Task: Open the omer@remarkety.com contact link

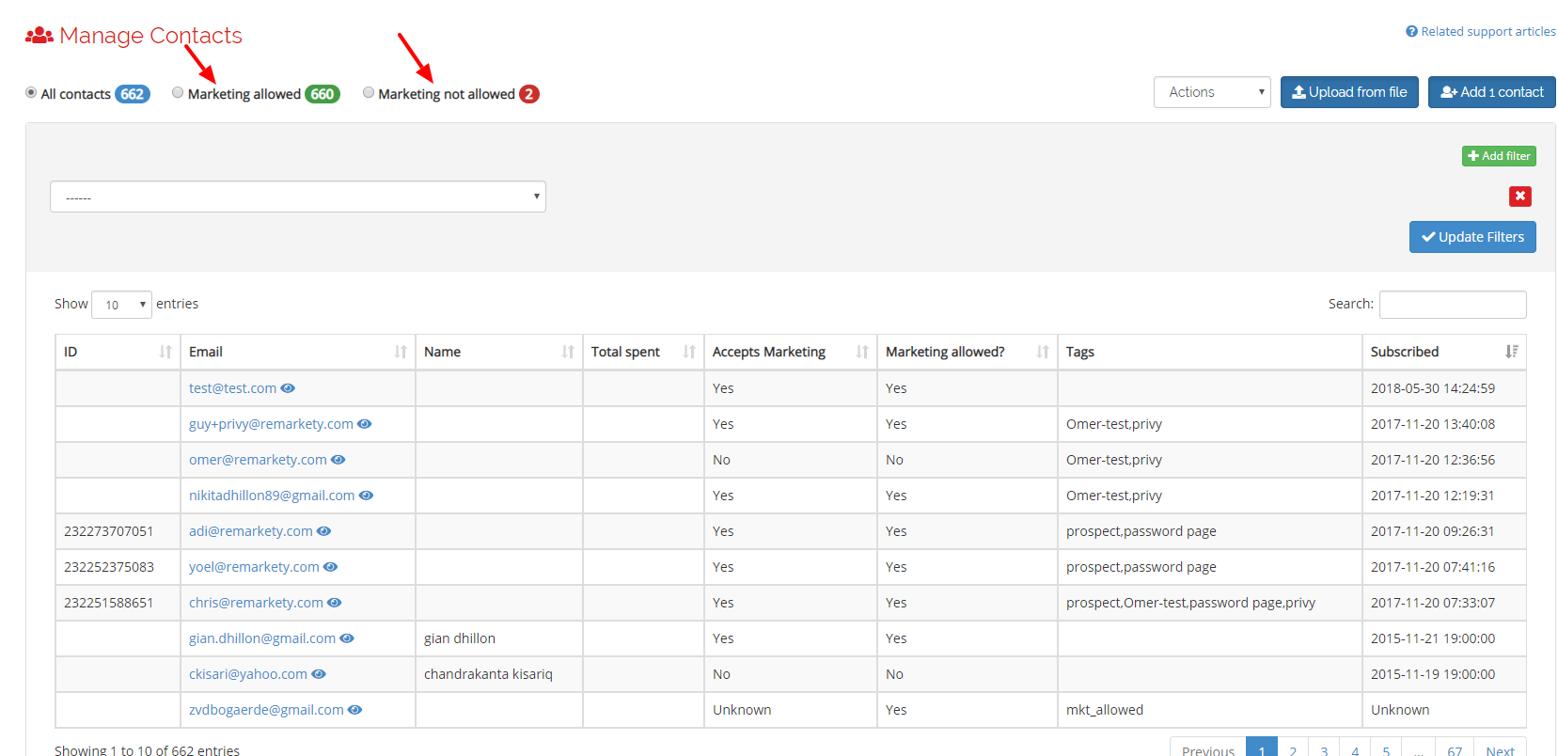Action: click(x=258, y=460)
